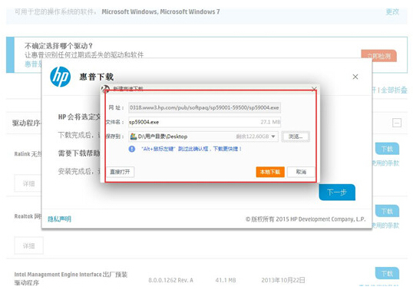Click the orange 立即检测 button
Viewport: 413px width, 290px height.
(378, 56)
